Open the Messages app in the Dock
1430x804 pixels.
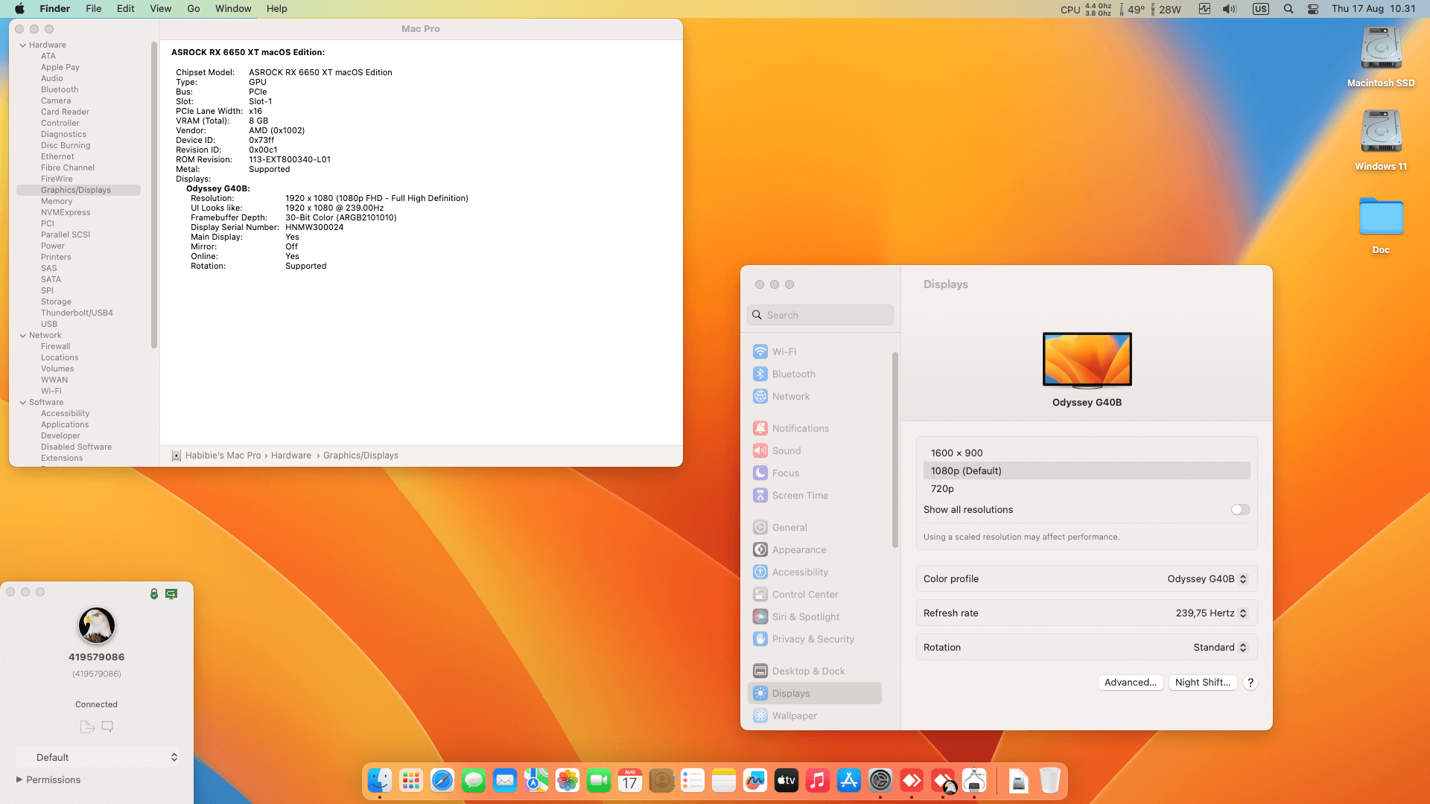[474, 780]
